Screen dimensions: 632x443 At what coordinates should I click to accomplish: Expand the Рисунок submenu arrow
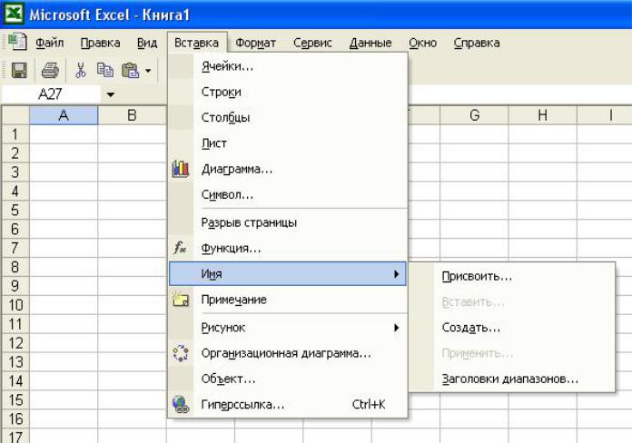click(x=397, y=328)
